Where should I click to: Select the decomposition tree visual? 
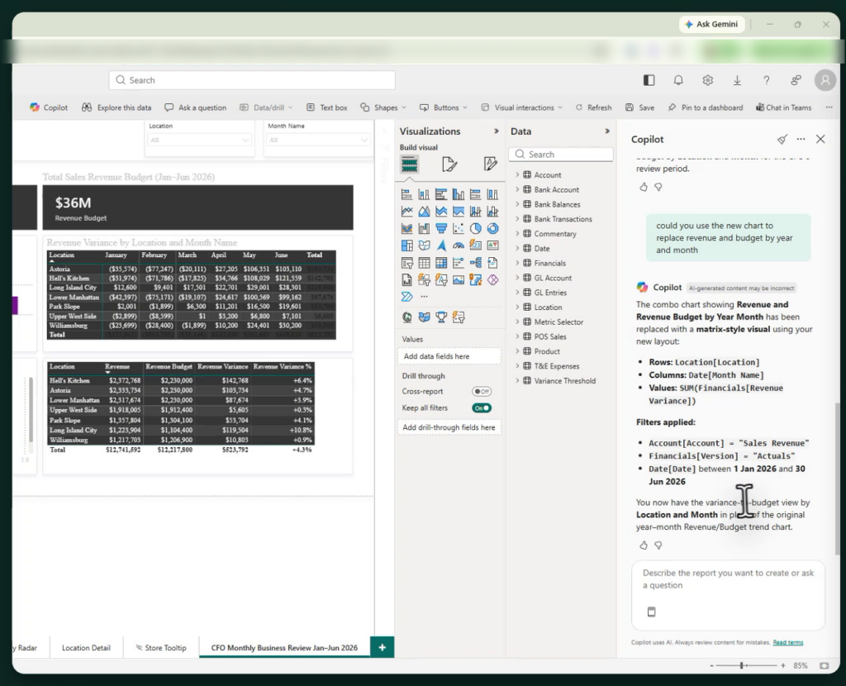tap(475, 263)
